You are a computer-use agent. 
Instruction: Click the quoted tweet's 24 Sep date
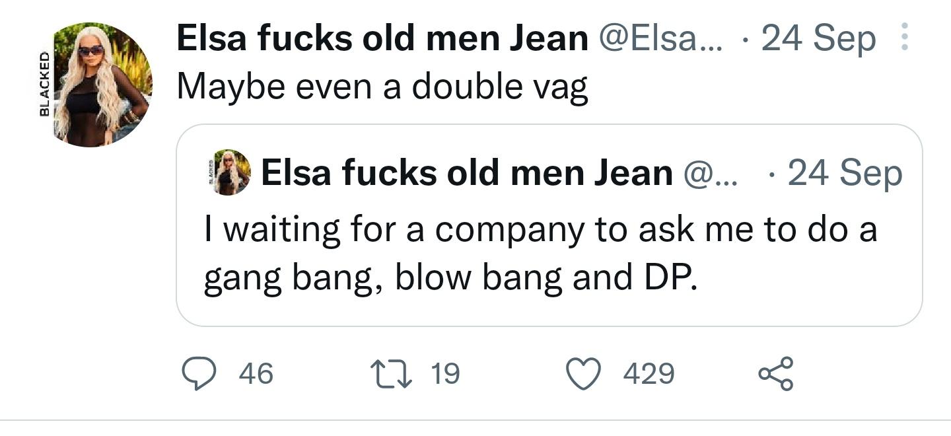[x=845, y=174]
